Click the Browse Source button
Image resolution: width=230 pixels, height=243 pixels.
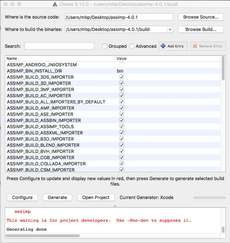click(201, 17)
